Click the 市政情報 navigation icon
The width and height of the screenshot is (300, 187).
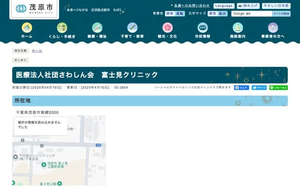202,28
